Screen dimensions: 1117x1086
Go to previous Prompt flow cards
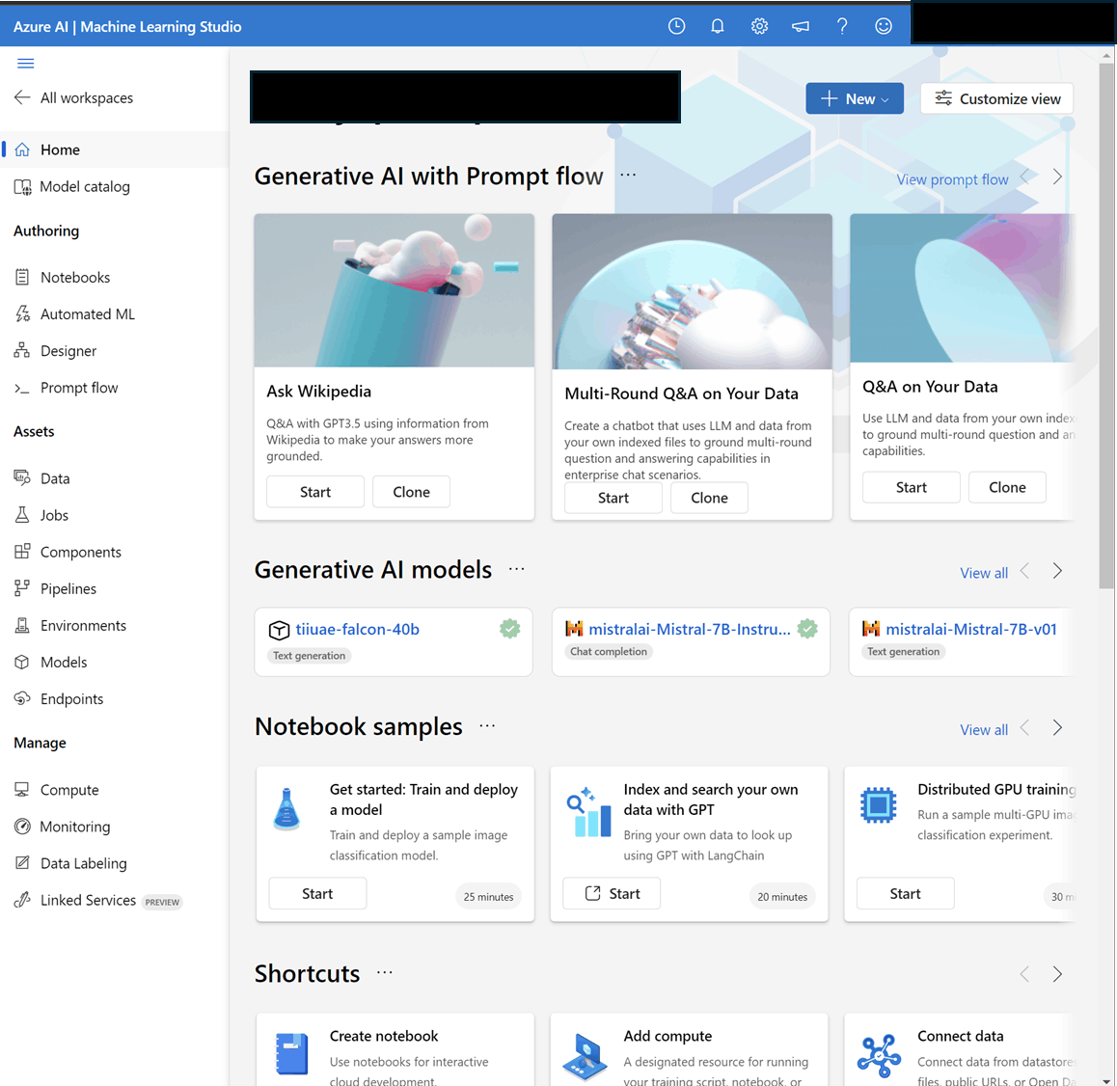coord(1024,176)
